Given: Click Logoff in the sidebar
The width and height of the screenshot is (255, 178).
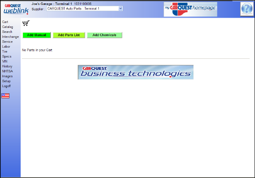Looking at the screenshot, I should pos(6,86).
